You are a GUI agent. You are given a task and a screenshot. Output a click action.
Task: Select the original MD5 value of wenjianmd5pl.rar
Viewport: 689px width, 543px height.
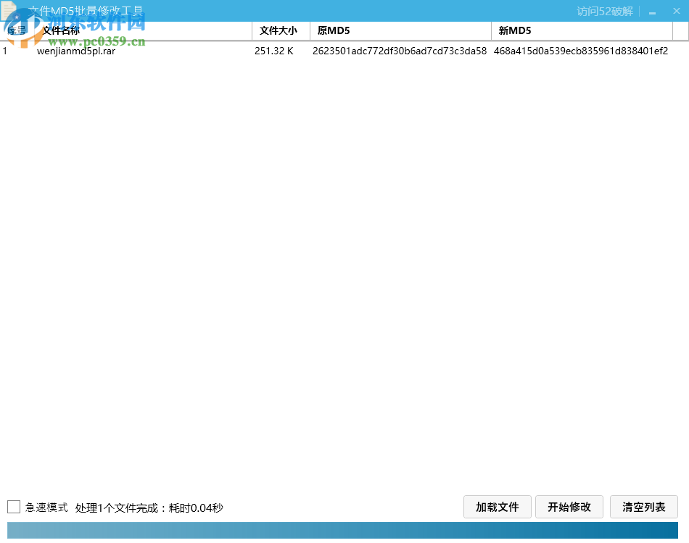coord(399,51)
